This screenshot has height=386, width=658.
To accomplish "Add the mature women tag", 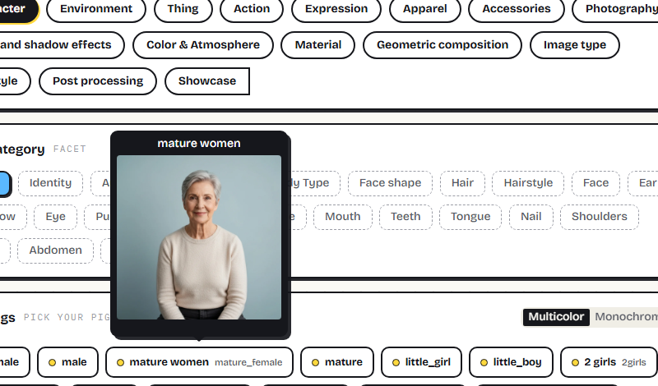I will [x=199, y=362].
